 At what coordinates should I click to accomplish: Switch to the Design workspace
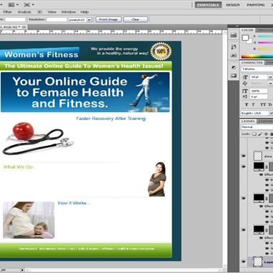tap(233, 5)
